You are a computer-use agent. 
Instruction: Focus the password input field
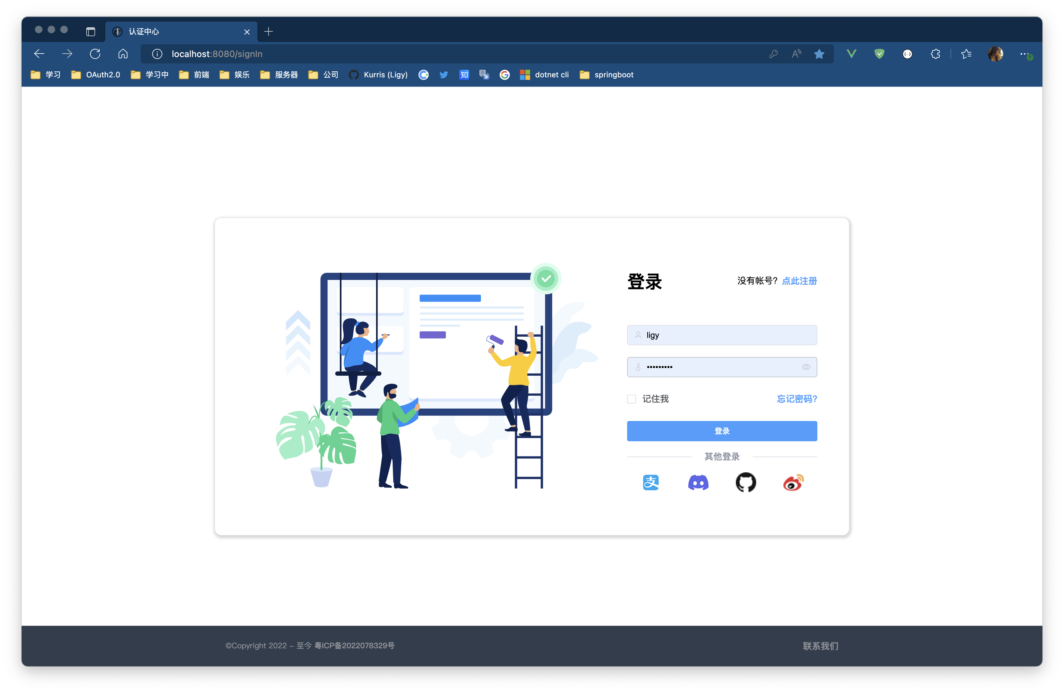pos(722,367)
